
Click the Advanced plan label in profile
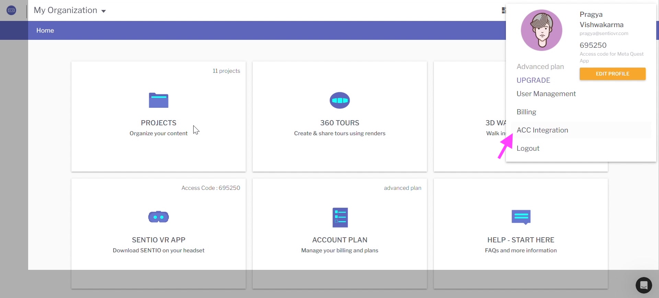tap(540, 67)
